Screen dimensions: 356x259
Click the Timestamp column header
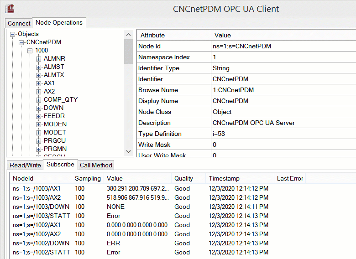tap(224, 178)
